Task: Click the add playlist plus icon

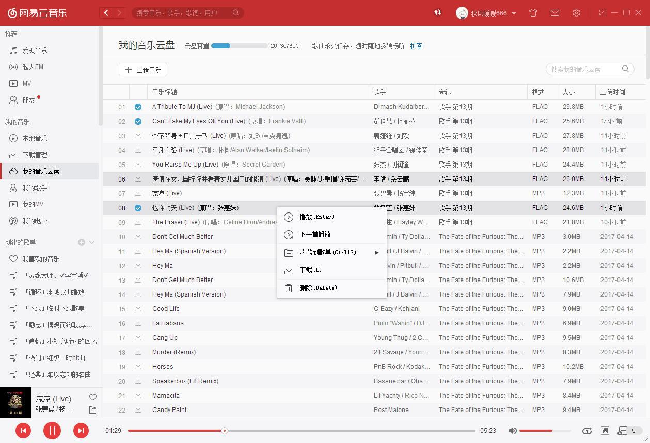Action: (x=82, y=242)
